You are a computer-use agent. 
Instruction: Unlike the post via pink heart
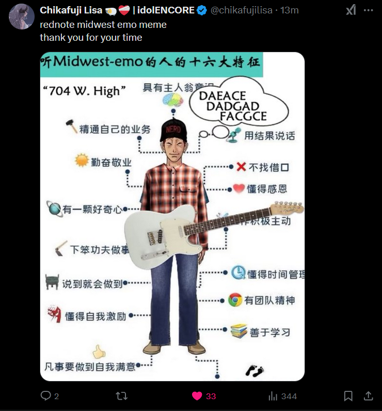pyautogui.click(x=197, y=396)
